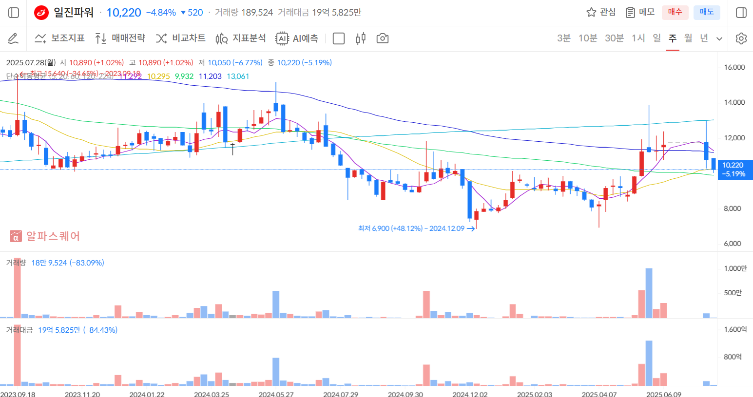Open 보조지표 indicators menu
Image resolution: width=753 pixels, height=397 pixels.
click(x=59, y=38)
